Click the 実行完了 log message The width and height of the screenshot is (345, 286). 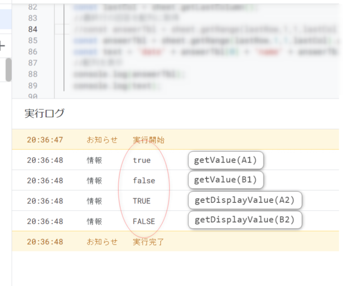coord(149,242)
